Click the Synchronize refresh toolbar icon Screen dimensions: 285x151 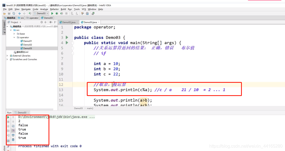coord(14,13)
